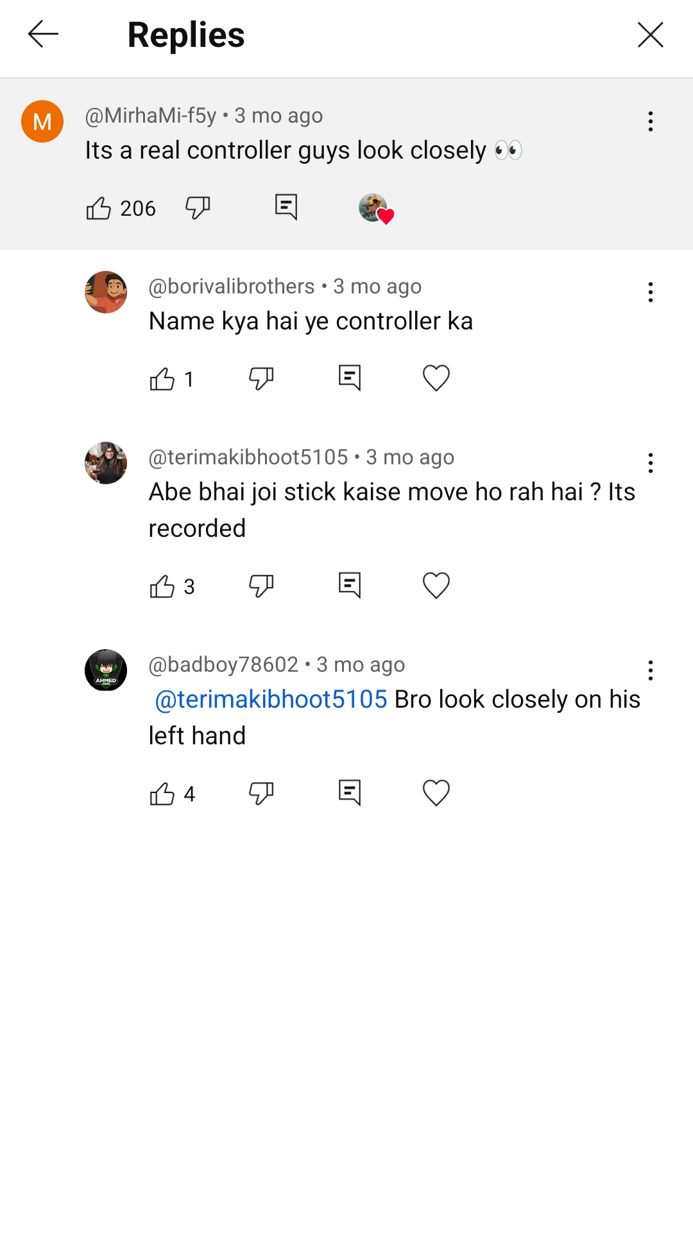Open more options for @terimakibhoot5105 reply
The image size is (693, 1233).
(651, 463)
